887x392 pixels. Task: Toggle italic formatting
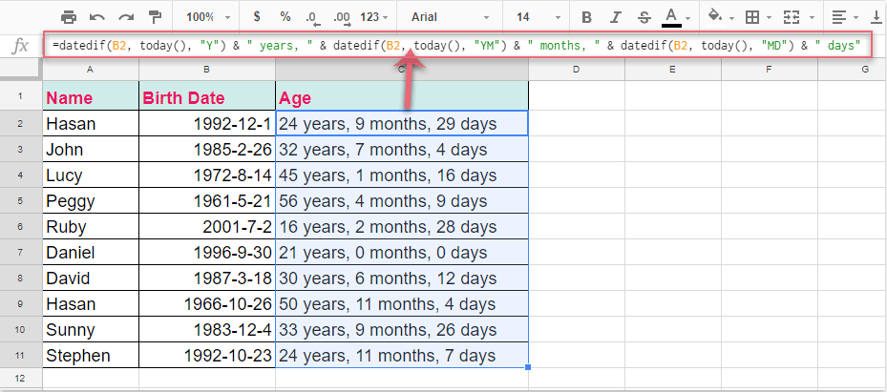click(615, 17)
